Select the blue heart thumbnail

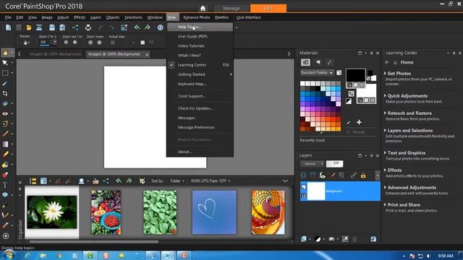(x=214, y=212)
